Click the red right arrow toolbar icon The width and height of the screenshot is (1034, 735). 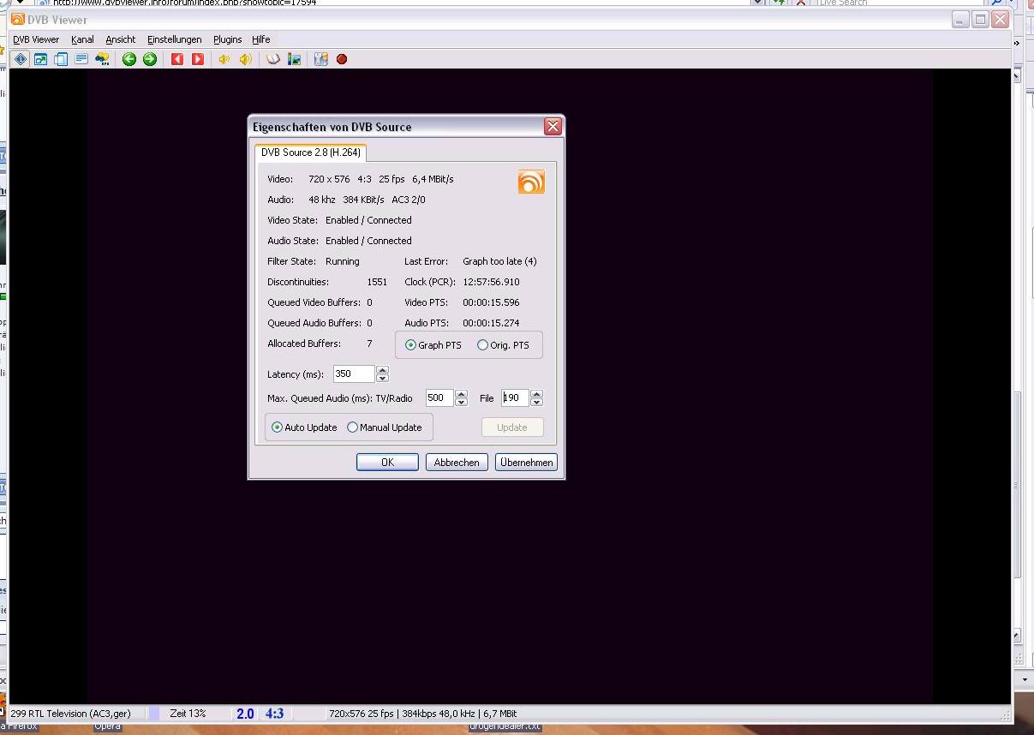(x=198, y=59)
